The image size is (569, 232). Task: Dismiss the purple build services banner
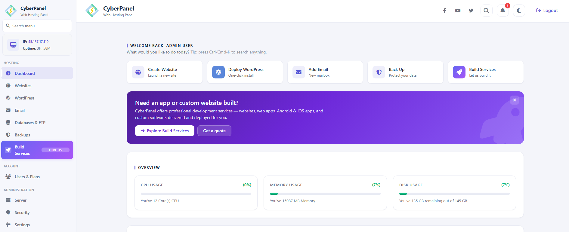tap(515, 100)
